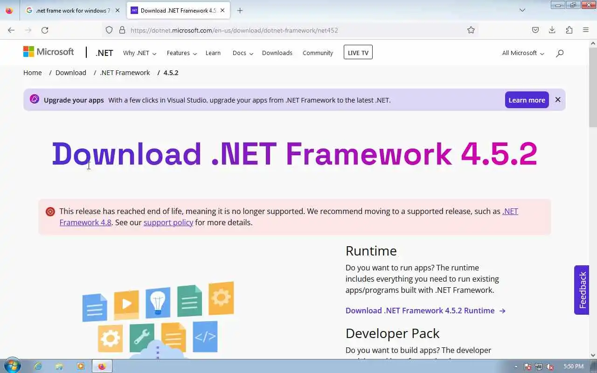Image resolution: width=597 pixels, height=373 pixels.
Task: Click the purple Upgrade your apps icon
Action: point(35,99)
